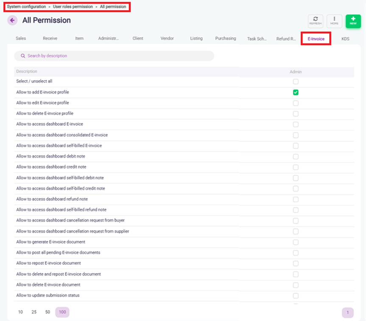The width and height of the screenshot is (366, 321).
Task: Switch to the Sales tab
Action: click(x=21, y=38)
